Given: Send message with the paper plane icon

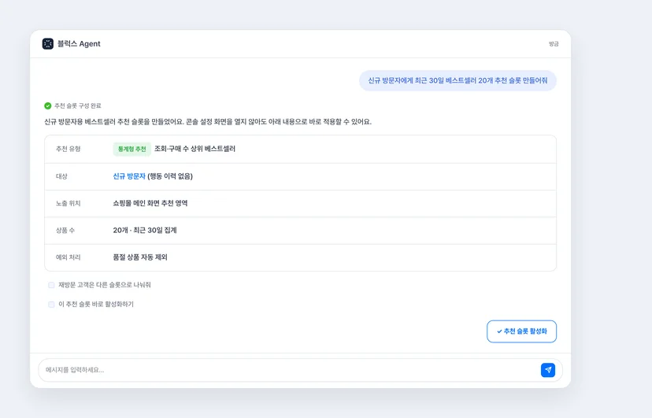Looking at the screenshot, I should coord(547,370).
